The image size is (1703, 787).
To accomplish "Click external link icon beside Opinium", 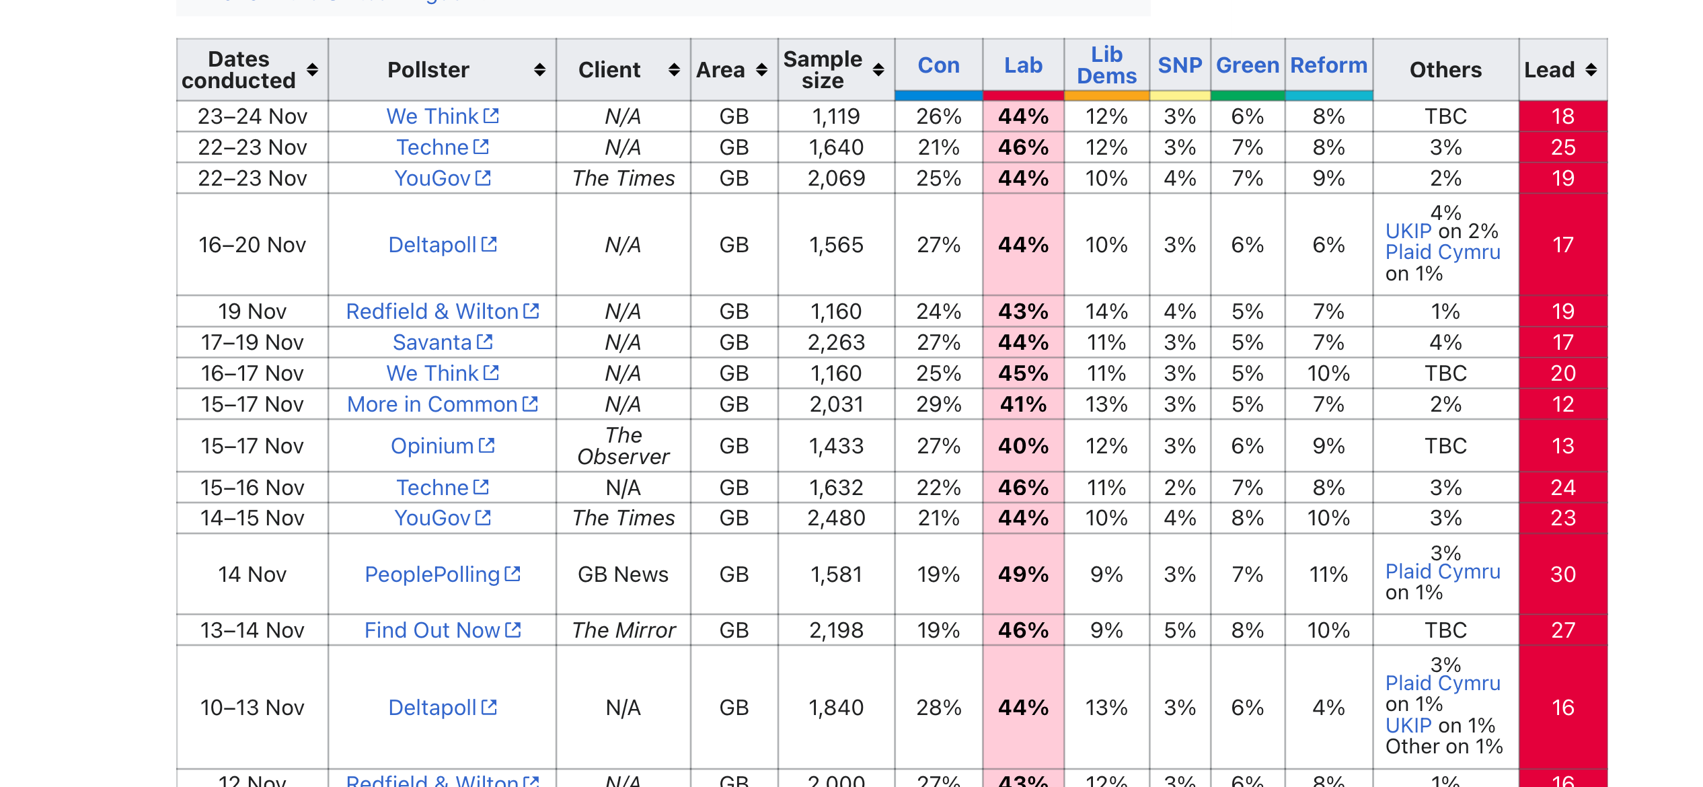I will (487, 445).
